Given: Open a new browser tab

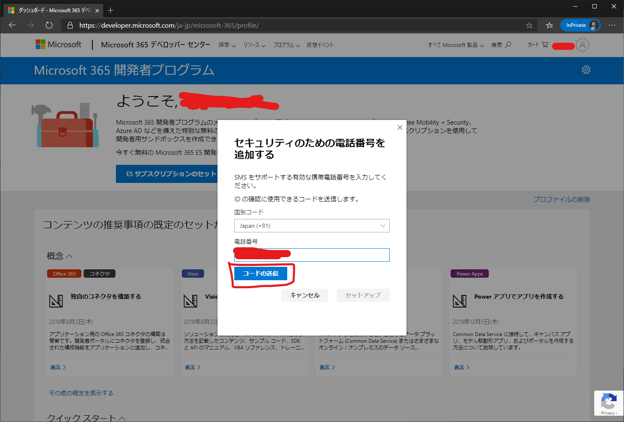Looking at the screenshot, I should (x=111, y=10).
